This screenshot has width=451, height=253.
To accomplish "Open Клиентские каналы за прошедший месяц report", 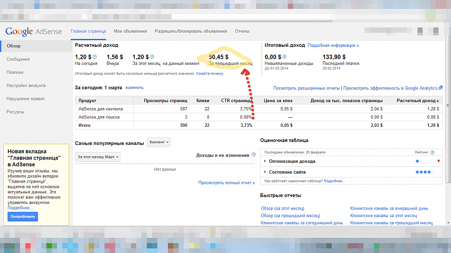I will pyautogui.click(x=391, y=223).
